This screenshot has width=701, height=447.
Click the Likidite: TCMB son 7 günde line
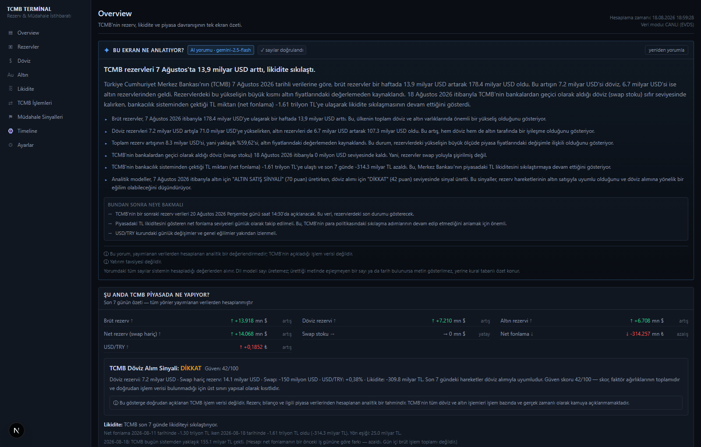tap(160, 425)
